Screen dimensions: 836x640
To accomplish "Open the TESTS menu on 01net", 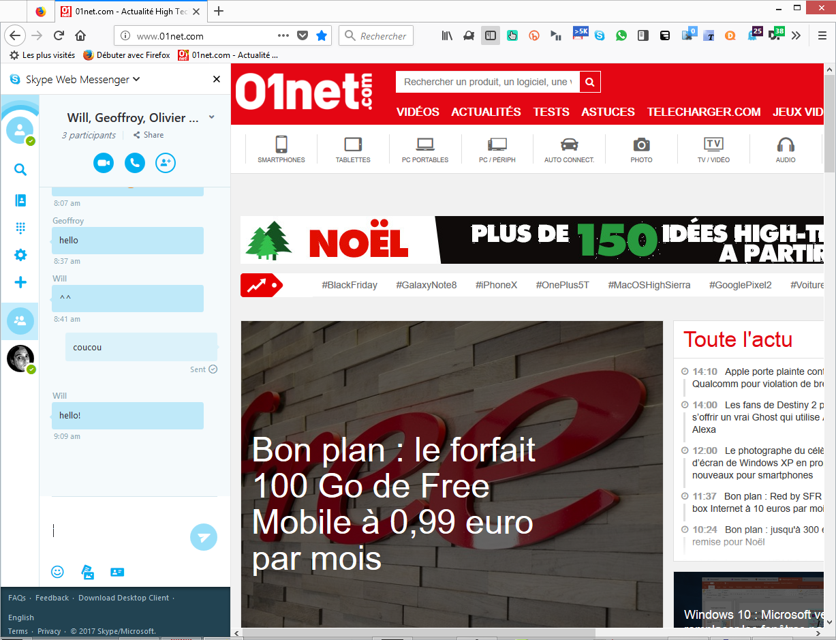I will point(551,112).
